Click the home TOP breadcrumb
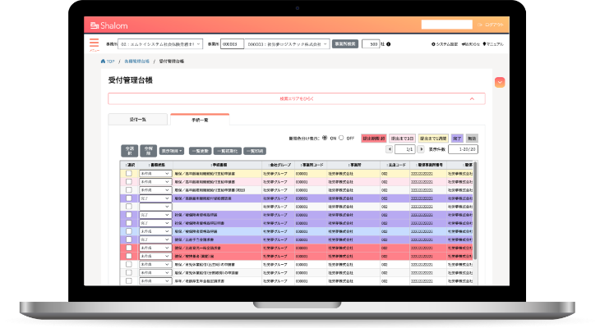Viewport: 600px width, 328px height. [x=108, y=61]
